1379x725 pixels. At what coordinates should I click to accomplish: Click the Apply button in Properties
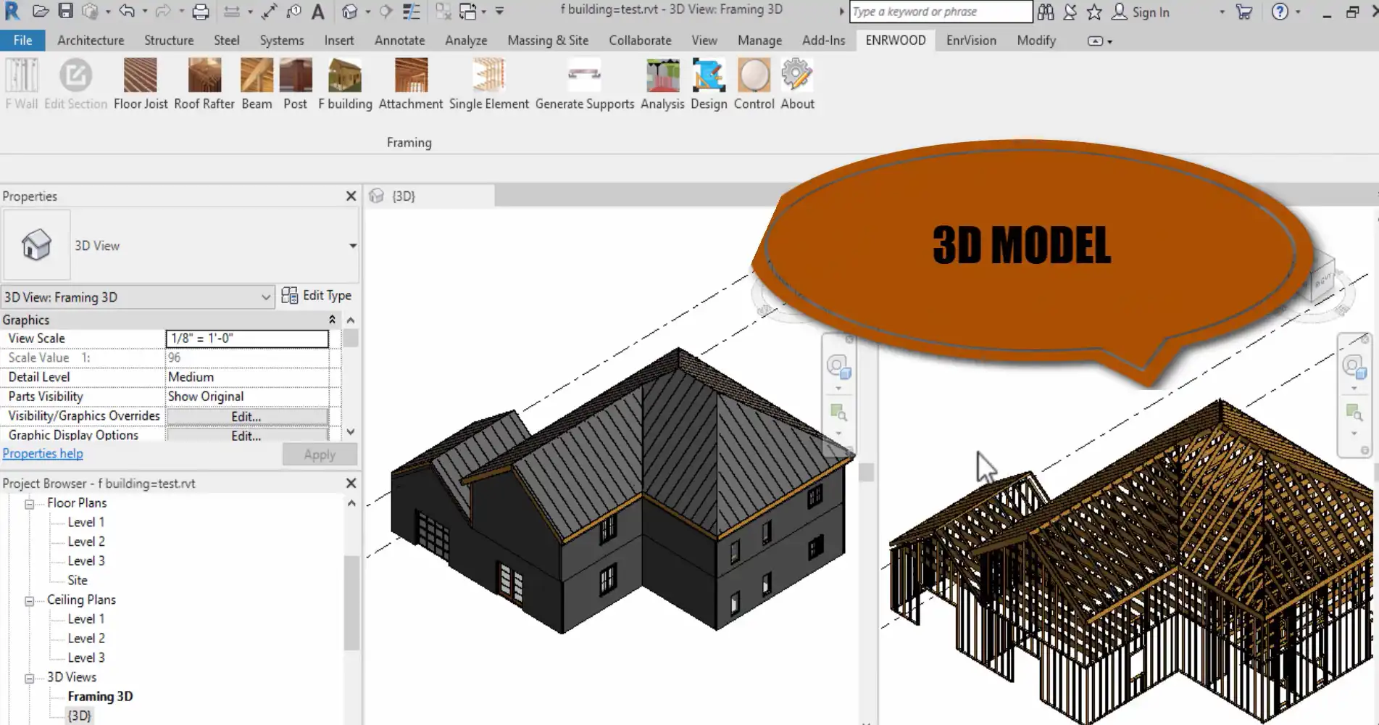coord(319,454)
